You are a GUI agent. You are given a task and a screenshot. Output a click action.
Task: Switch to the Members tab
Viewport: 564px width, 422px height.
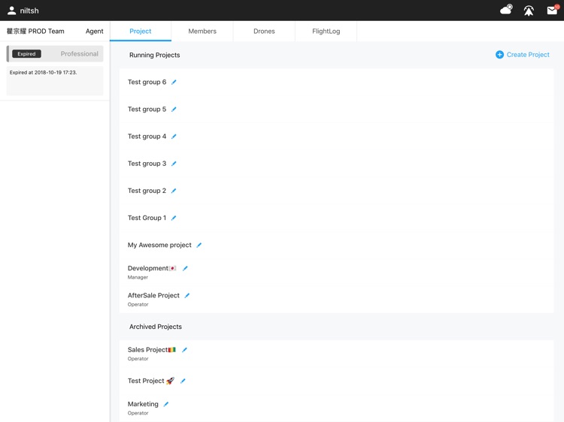202,32
